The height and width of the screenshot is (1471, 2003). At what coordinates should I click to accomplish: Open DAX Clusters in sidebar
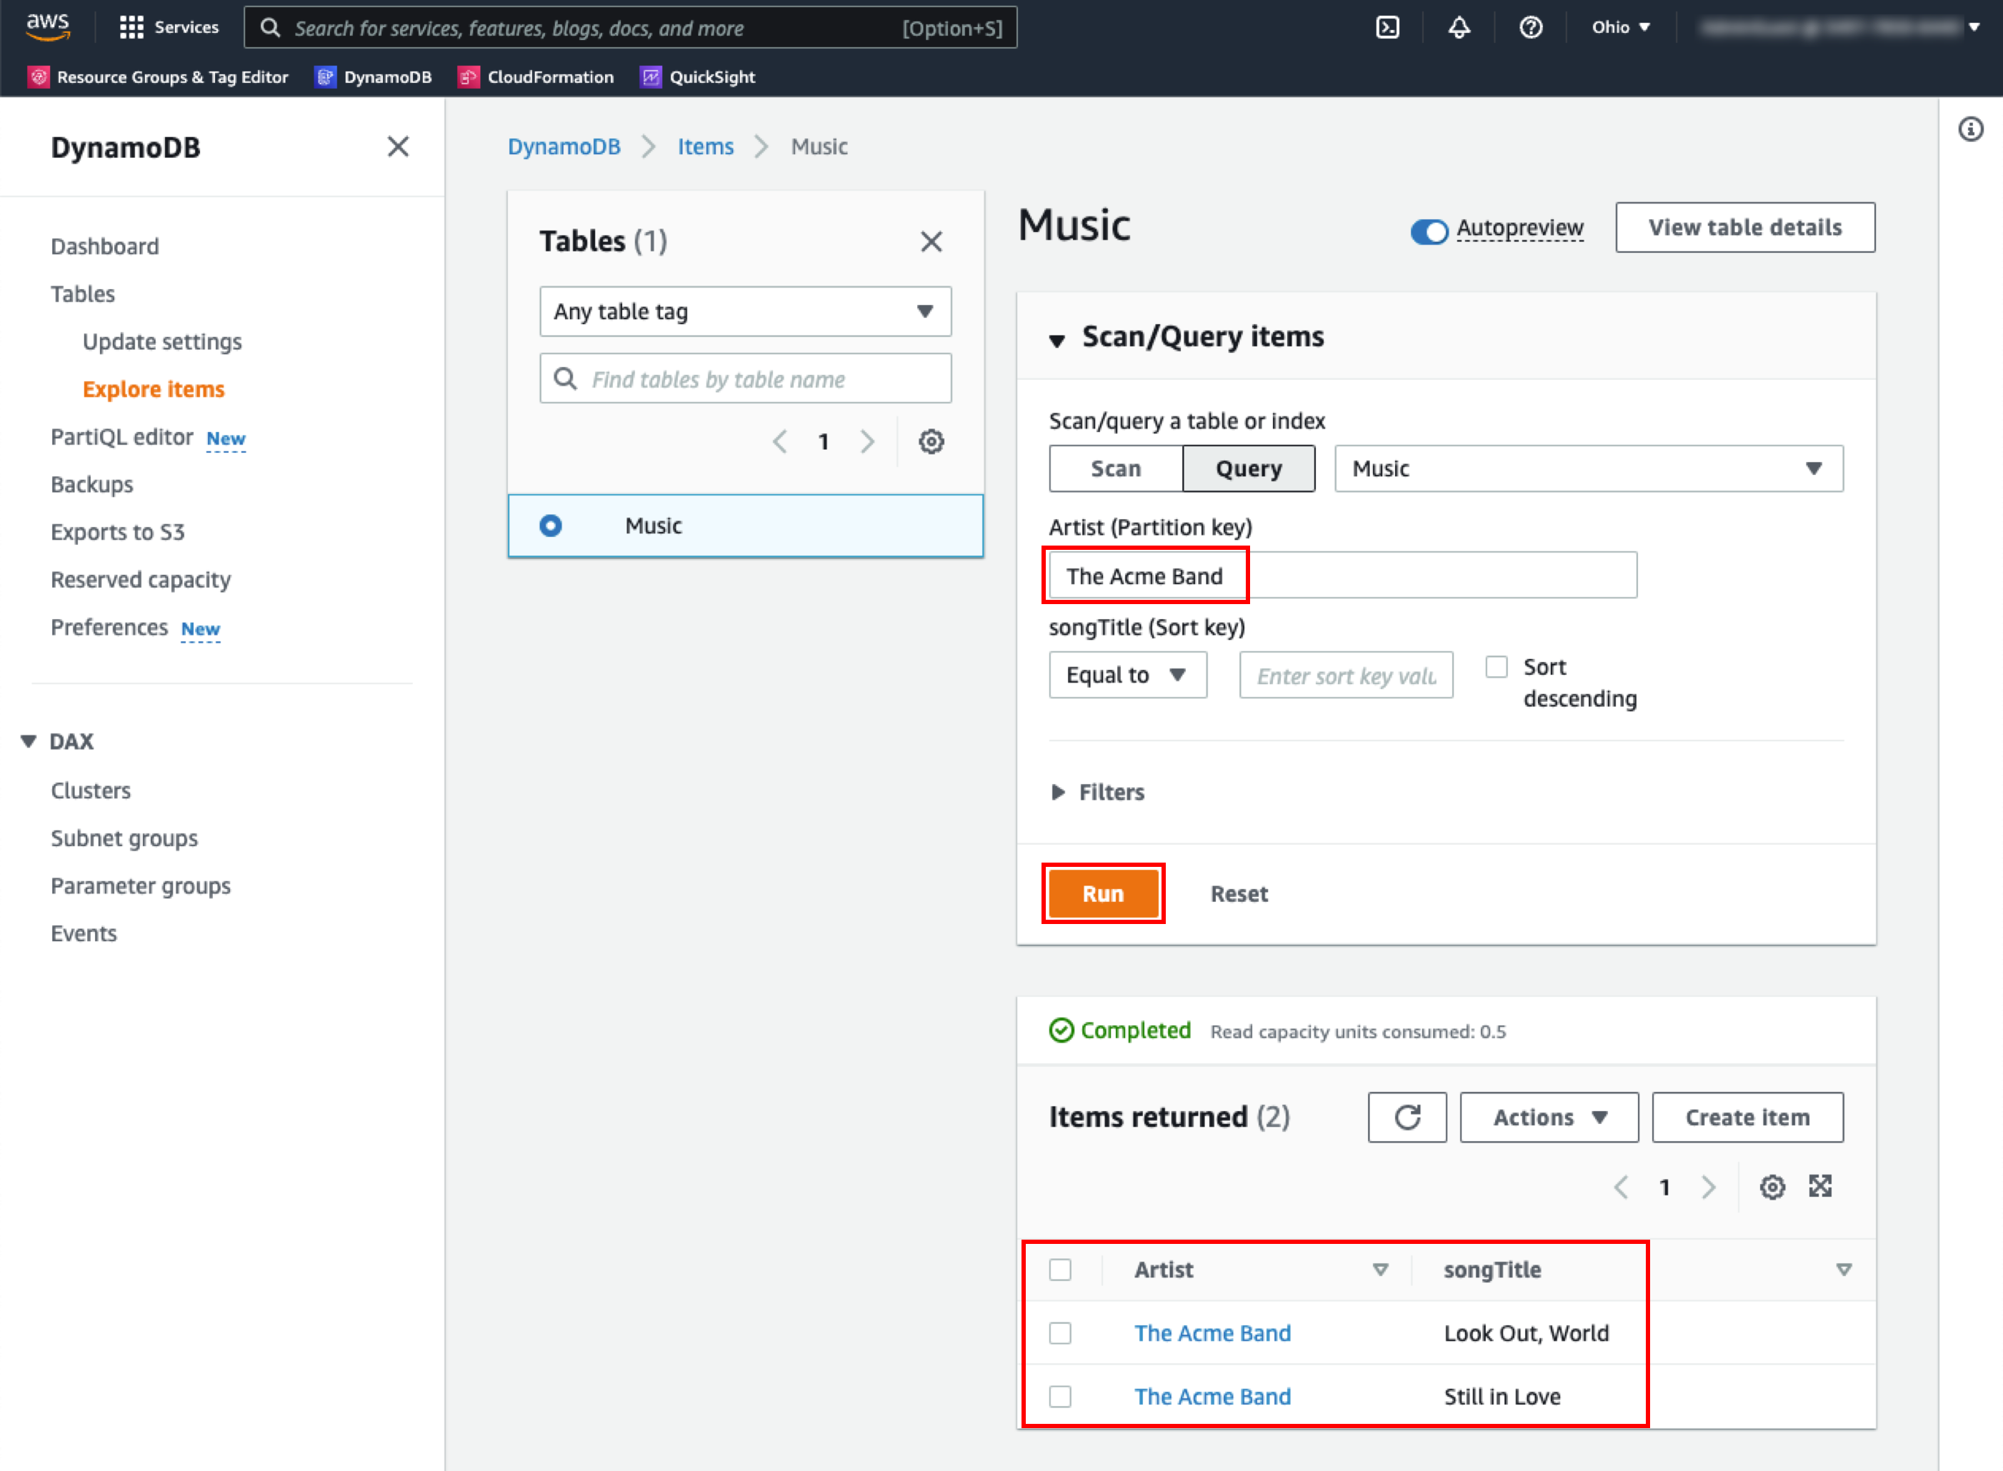pos(91,790)
